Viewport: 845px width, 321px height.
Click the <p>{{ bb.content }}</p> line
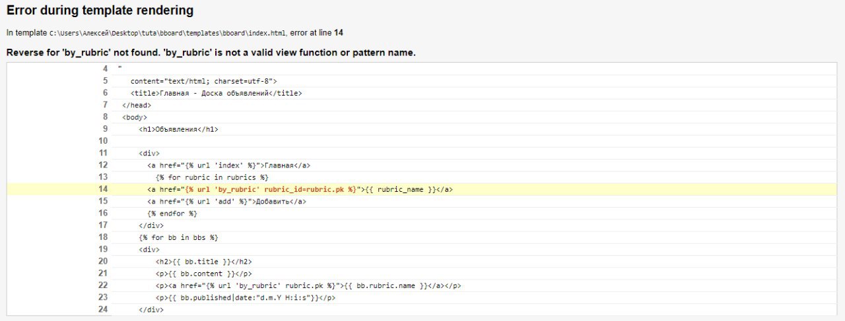[x=203, y=274]
